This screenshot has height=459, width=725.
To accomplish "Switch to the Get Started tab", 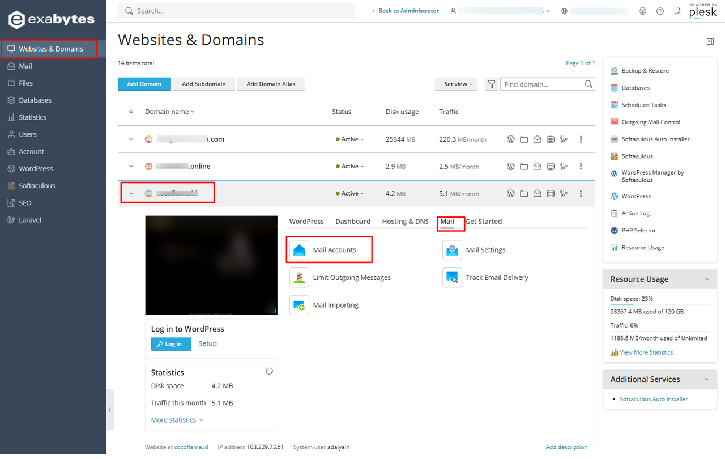I will click(484, 222).
